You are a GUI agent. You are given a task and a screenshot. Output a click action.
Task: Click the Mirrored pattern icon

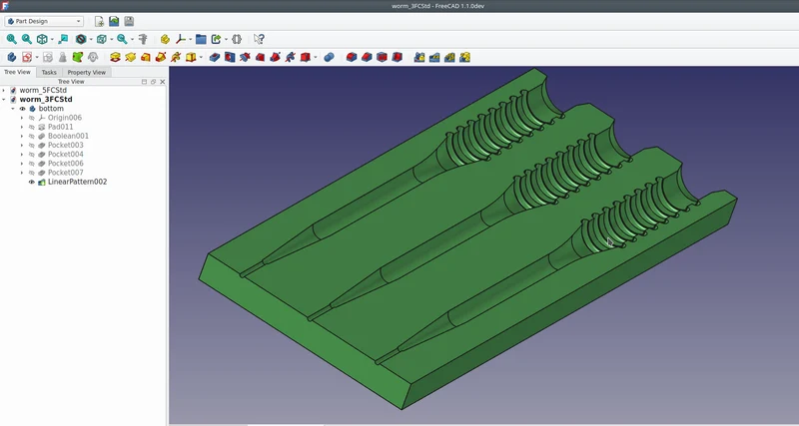[x=419, y=57]
